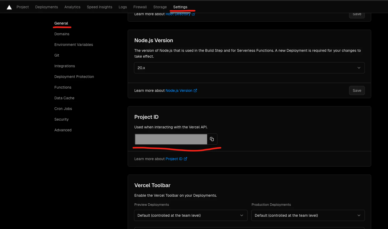Click Save in the Root Directory section
This screenshot has height=229, width=388.
[357, 14]
